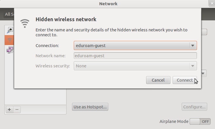Select the highlighted wireless entry in sidebar
This screenshot has height=129, width=215.
pos(10,40)
